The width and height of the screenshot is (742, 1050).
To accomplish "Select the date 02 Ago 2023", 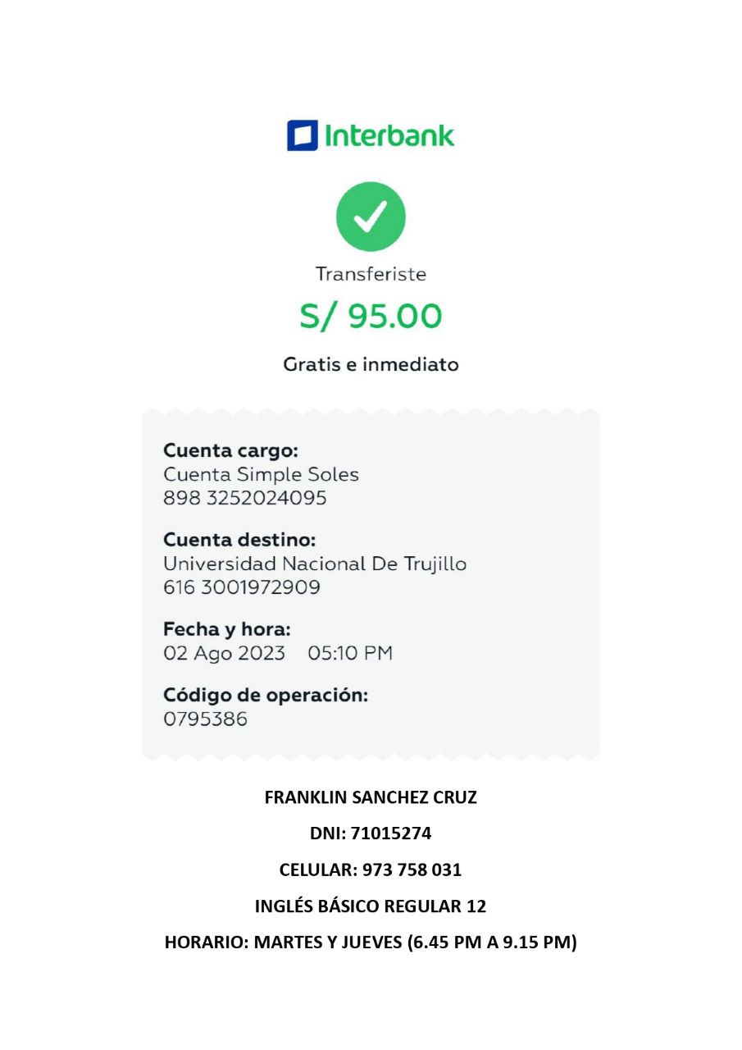I will pos(225,653).
